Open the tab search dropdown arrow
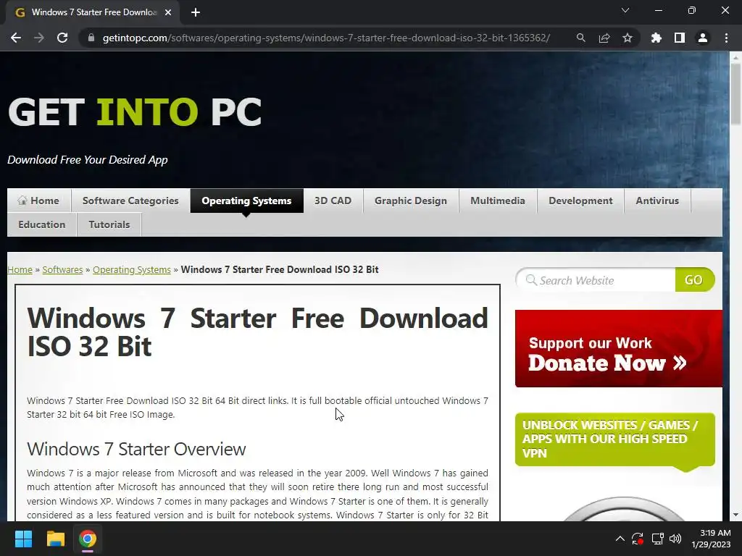The width and height of the screenshot is (742, 556). point(625,10)
